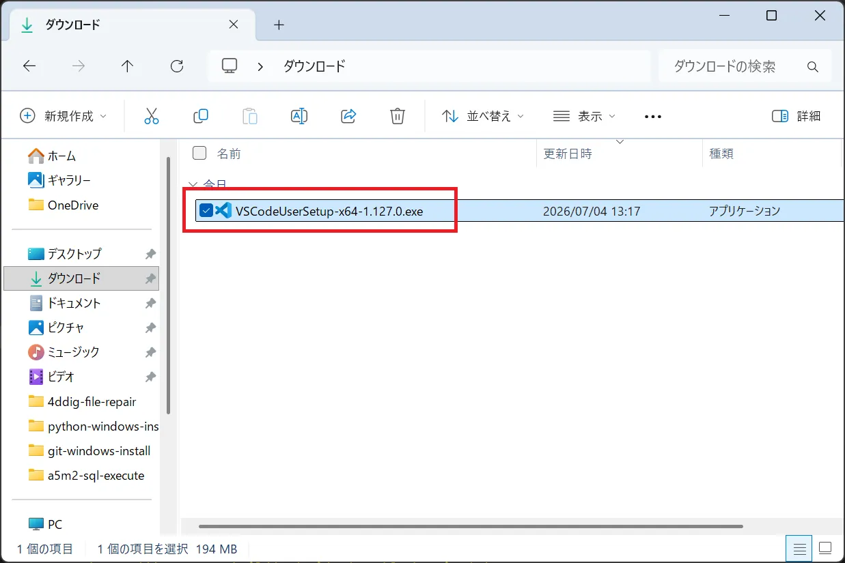Select ダウンロード in navigation pane
The width and height of the screenshot is (845, 563).
point(81,278)
